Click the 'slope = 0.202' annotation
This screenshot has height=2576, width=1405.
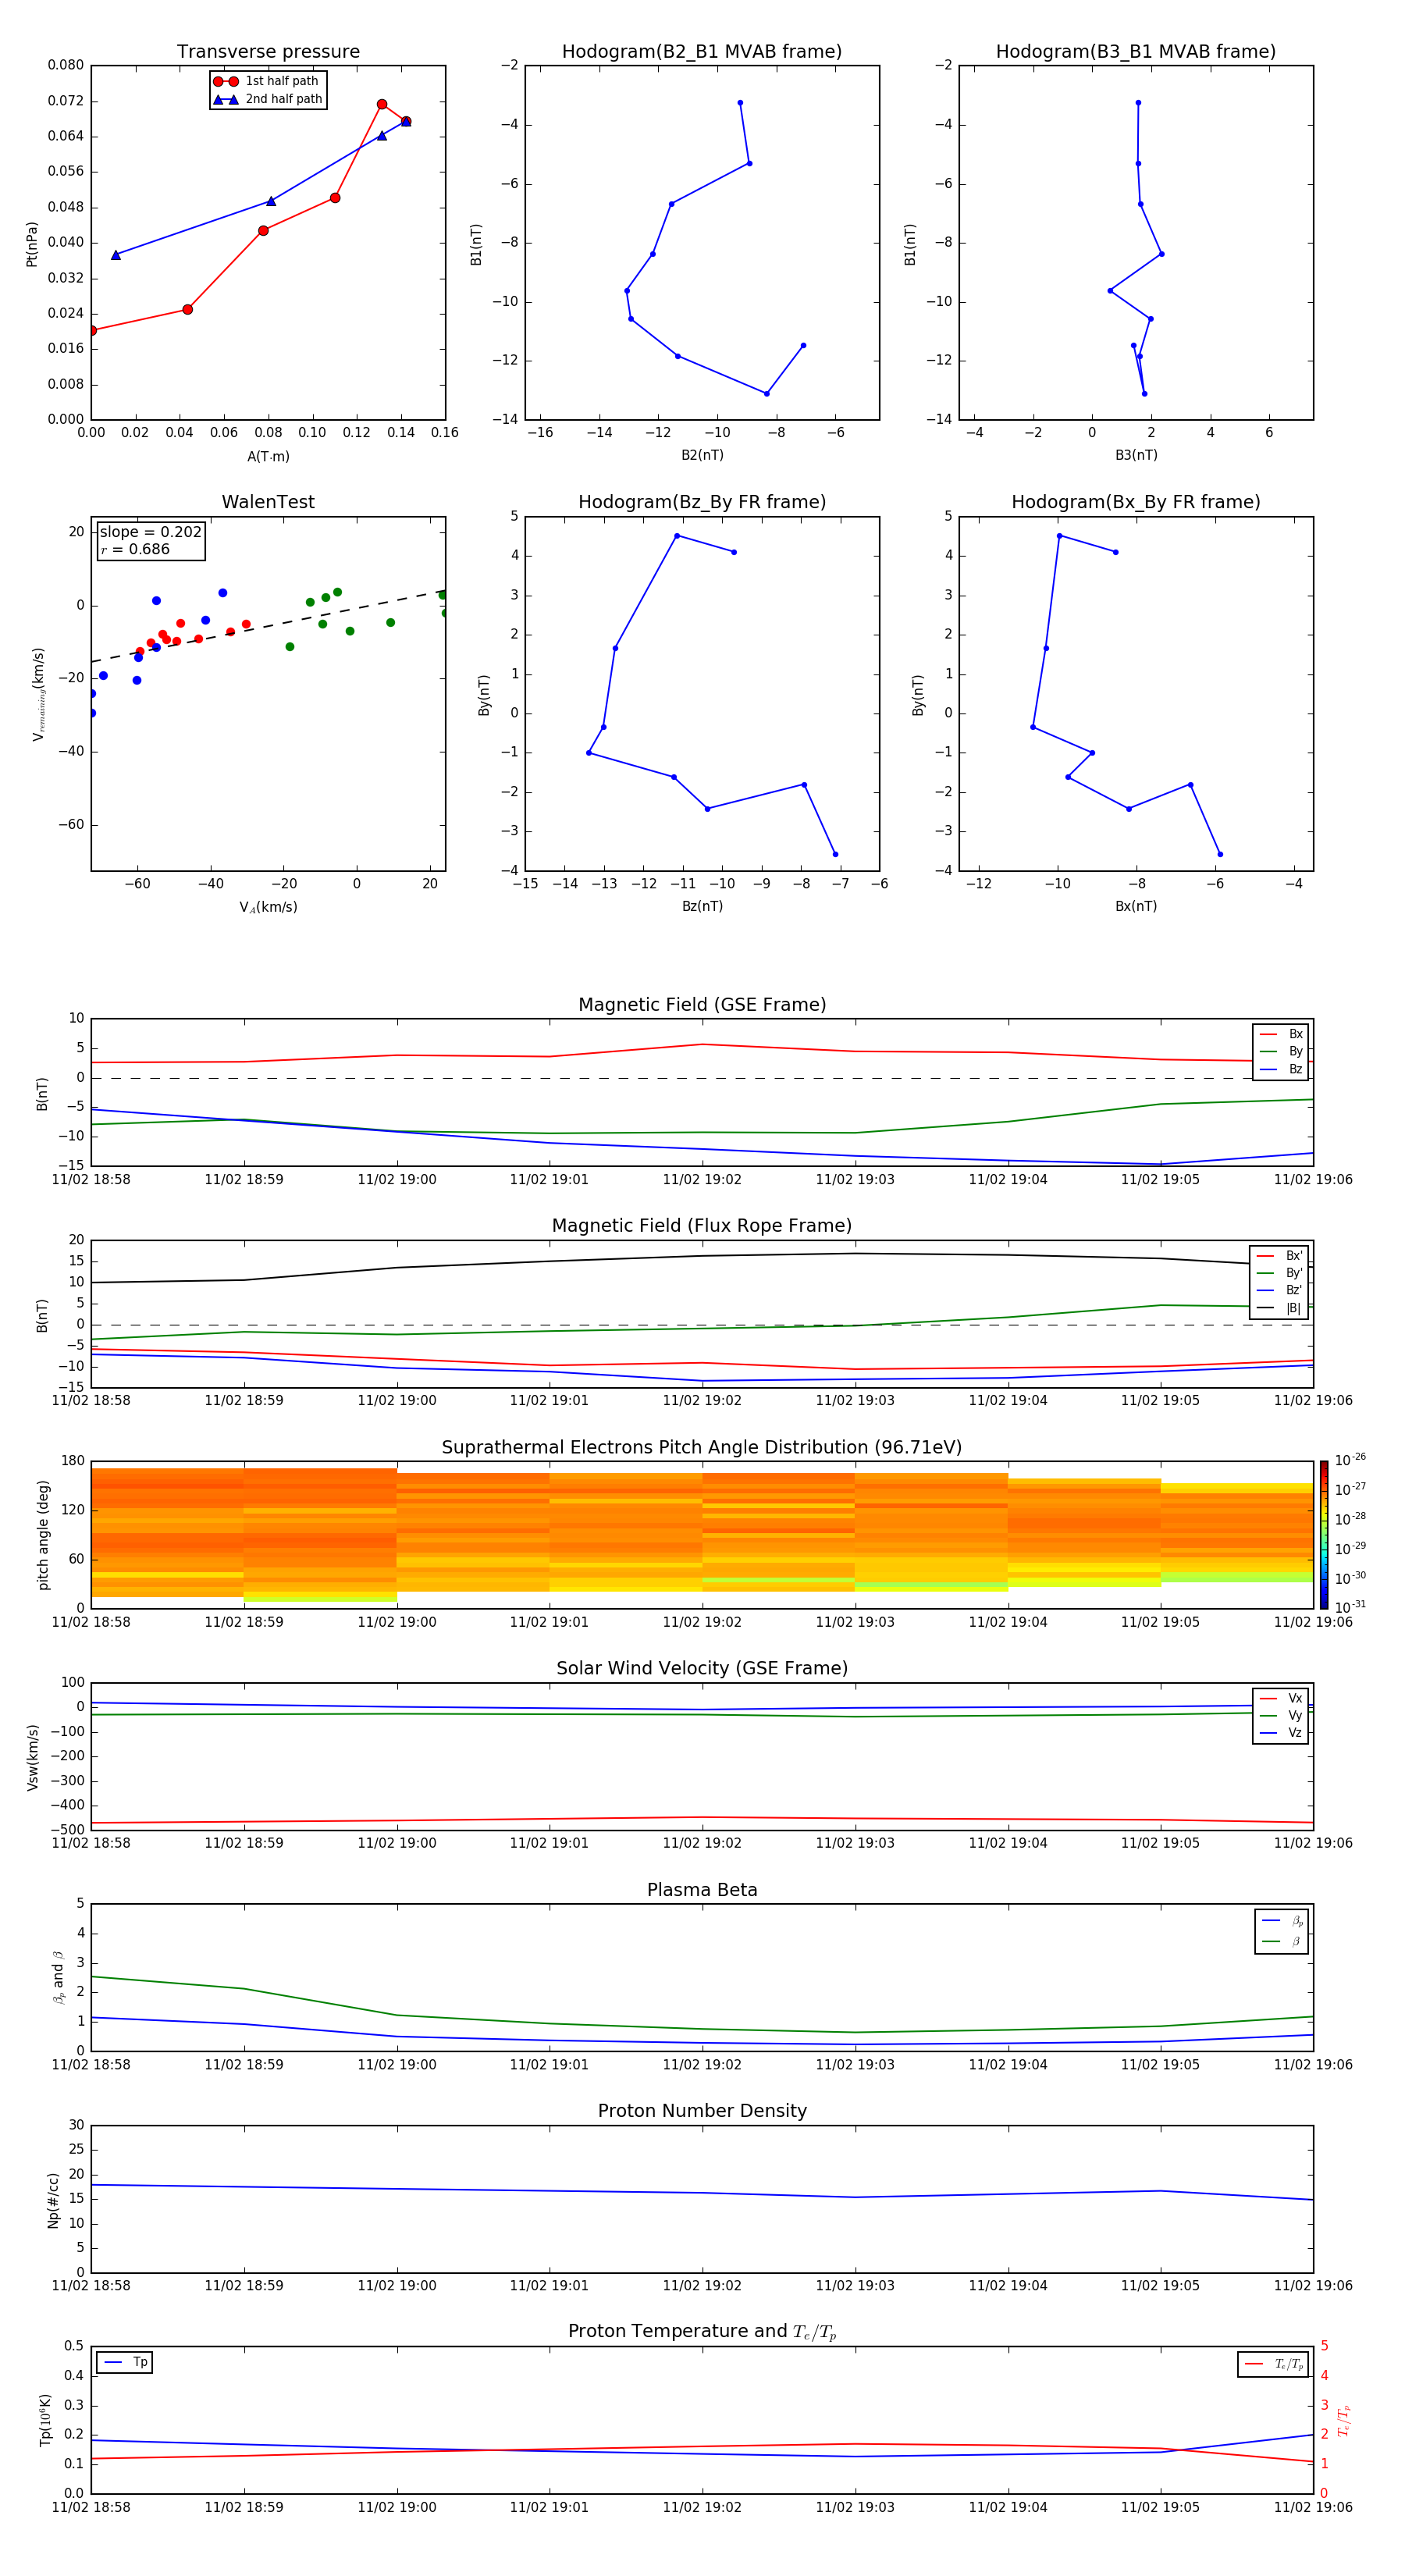151,532
